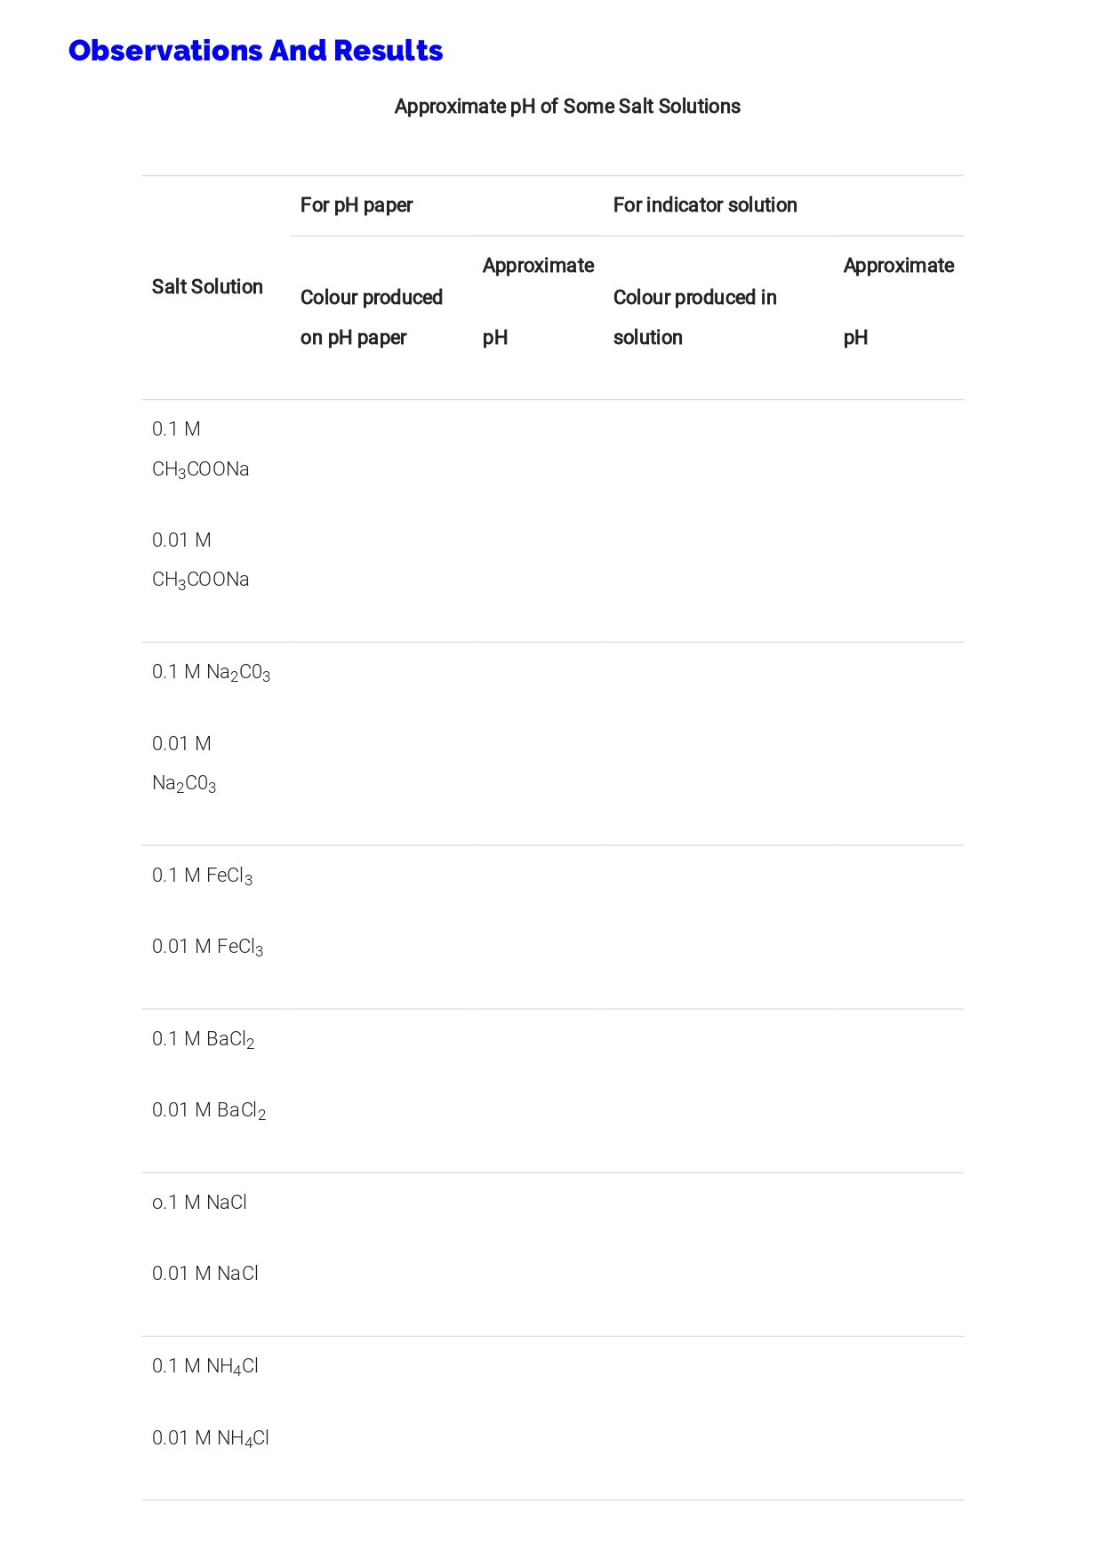Select the table title about salt solutions

567,107
